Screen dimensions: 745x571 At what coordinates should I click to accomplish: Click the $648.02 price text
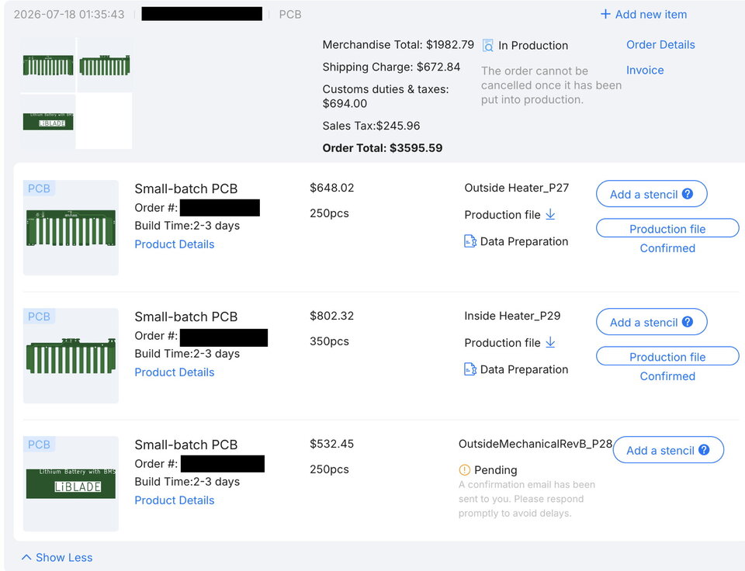coord(331,188)
